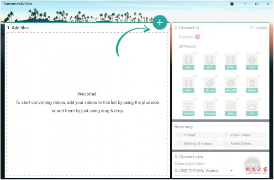Pick the TV preset icon
Screen dimensions: 274x180
[x=252, y=108]
